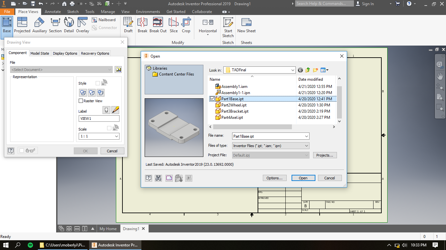This screenshot has height=250, width=446.
Task: Click the VIEW1 label input field
Action: 99,118
